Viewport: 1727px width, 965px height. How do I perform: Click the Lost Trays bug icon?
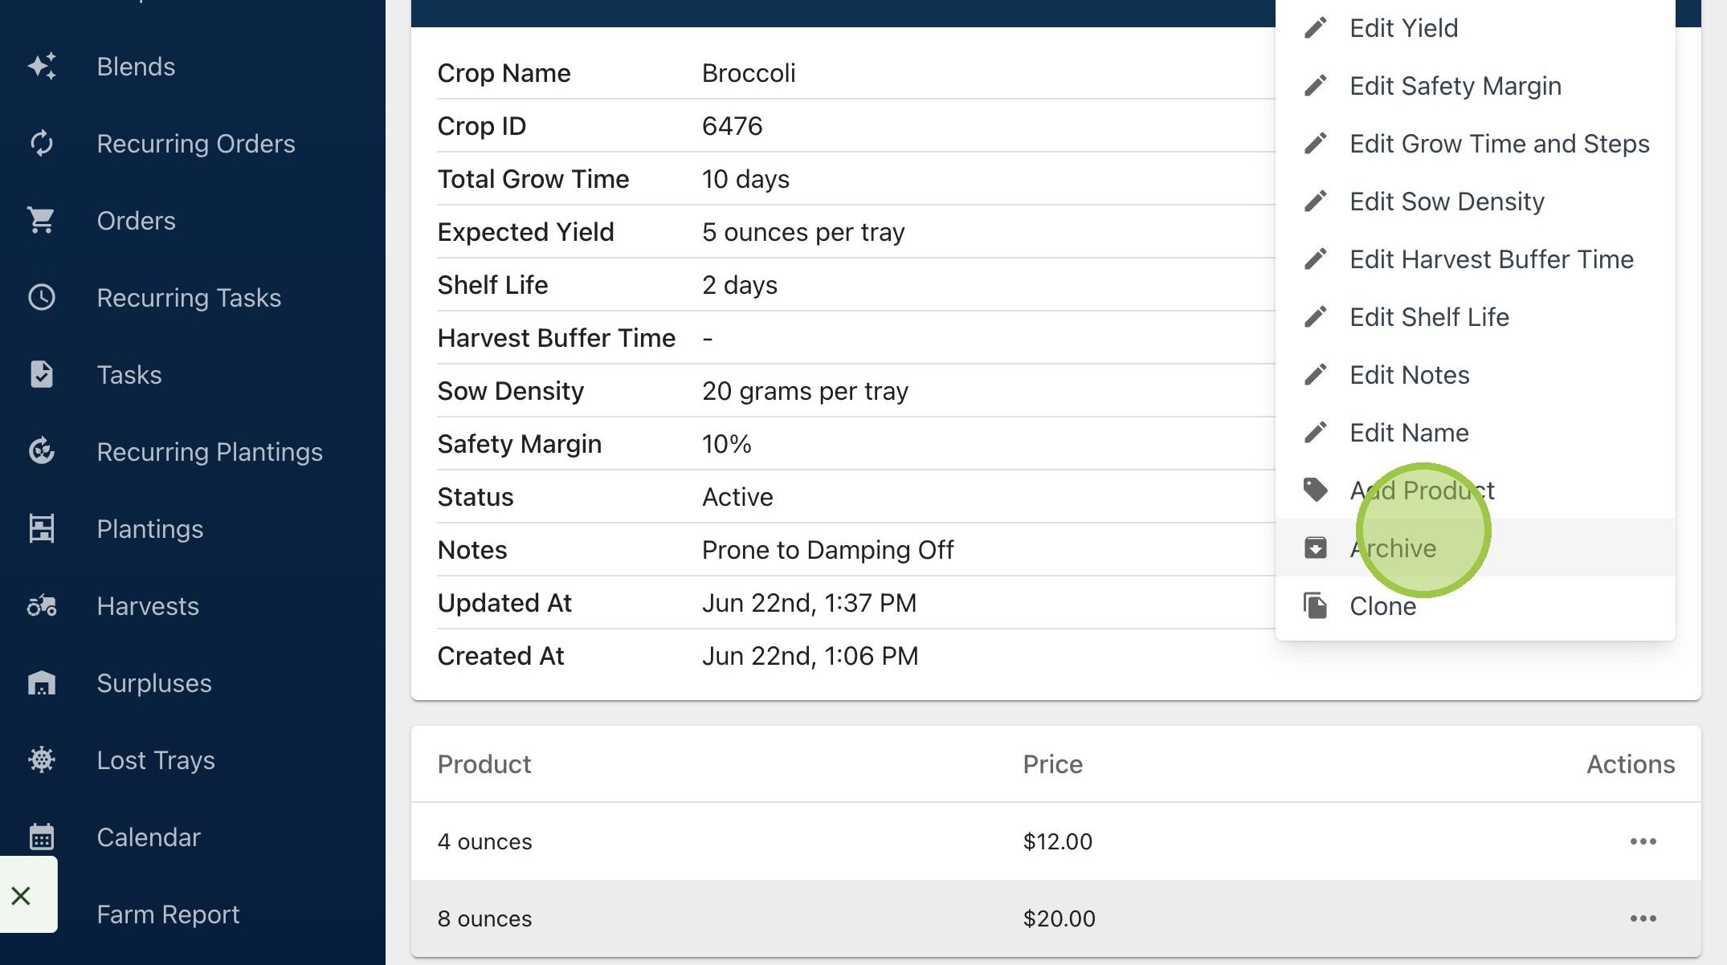point(42,760)
